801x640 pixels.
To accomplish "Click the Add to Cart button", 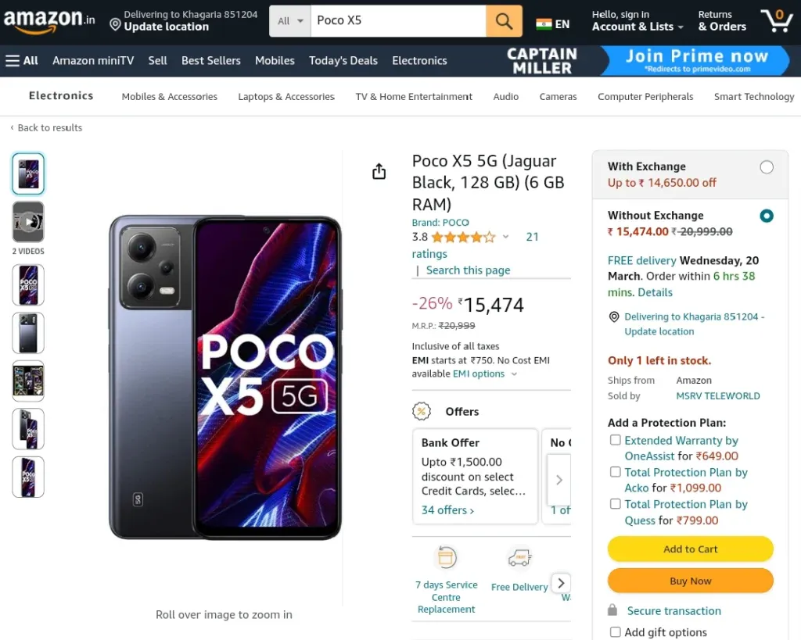I will 690,549.
